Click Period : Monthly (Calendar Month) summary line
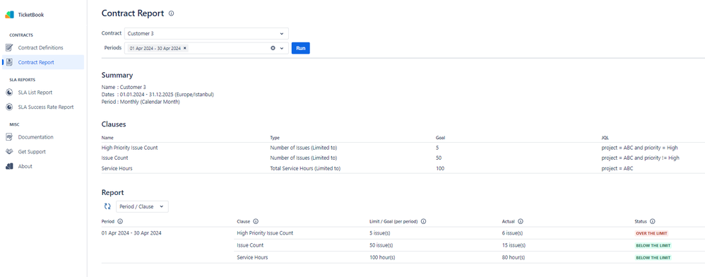The height and width of the screenshot is (277, 705). [141, 102]
